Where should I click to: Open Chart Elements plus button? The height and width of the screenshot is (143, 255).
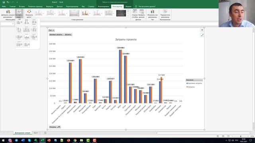point(202,30)
